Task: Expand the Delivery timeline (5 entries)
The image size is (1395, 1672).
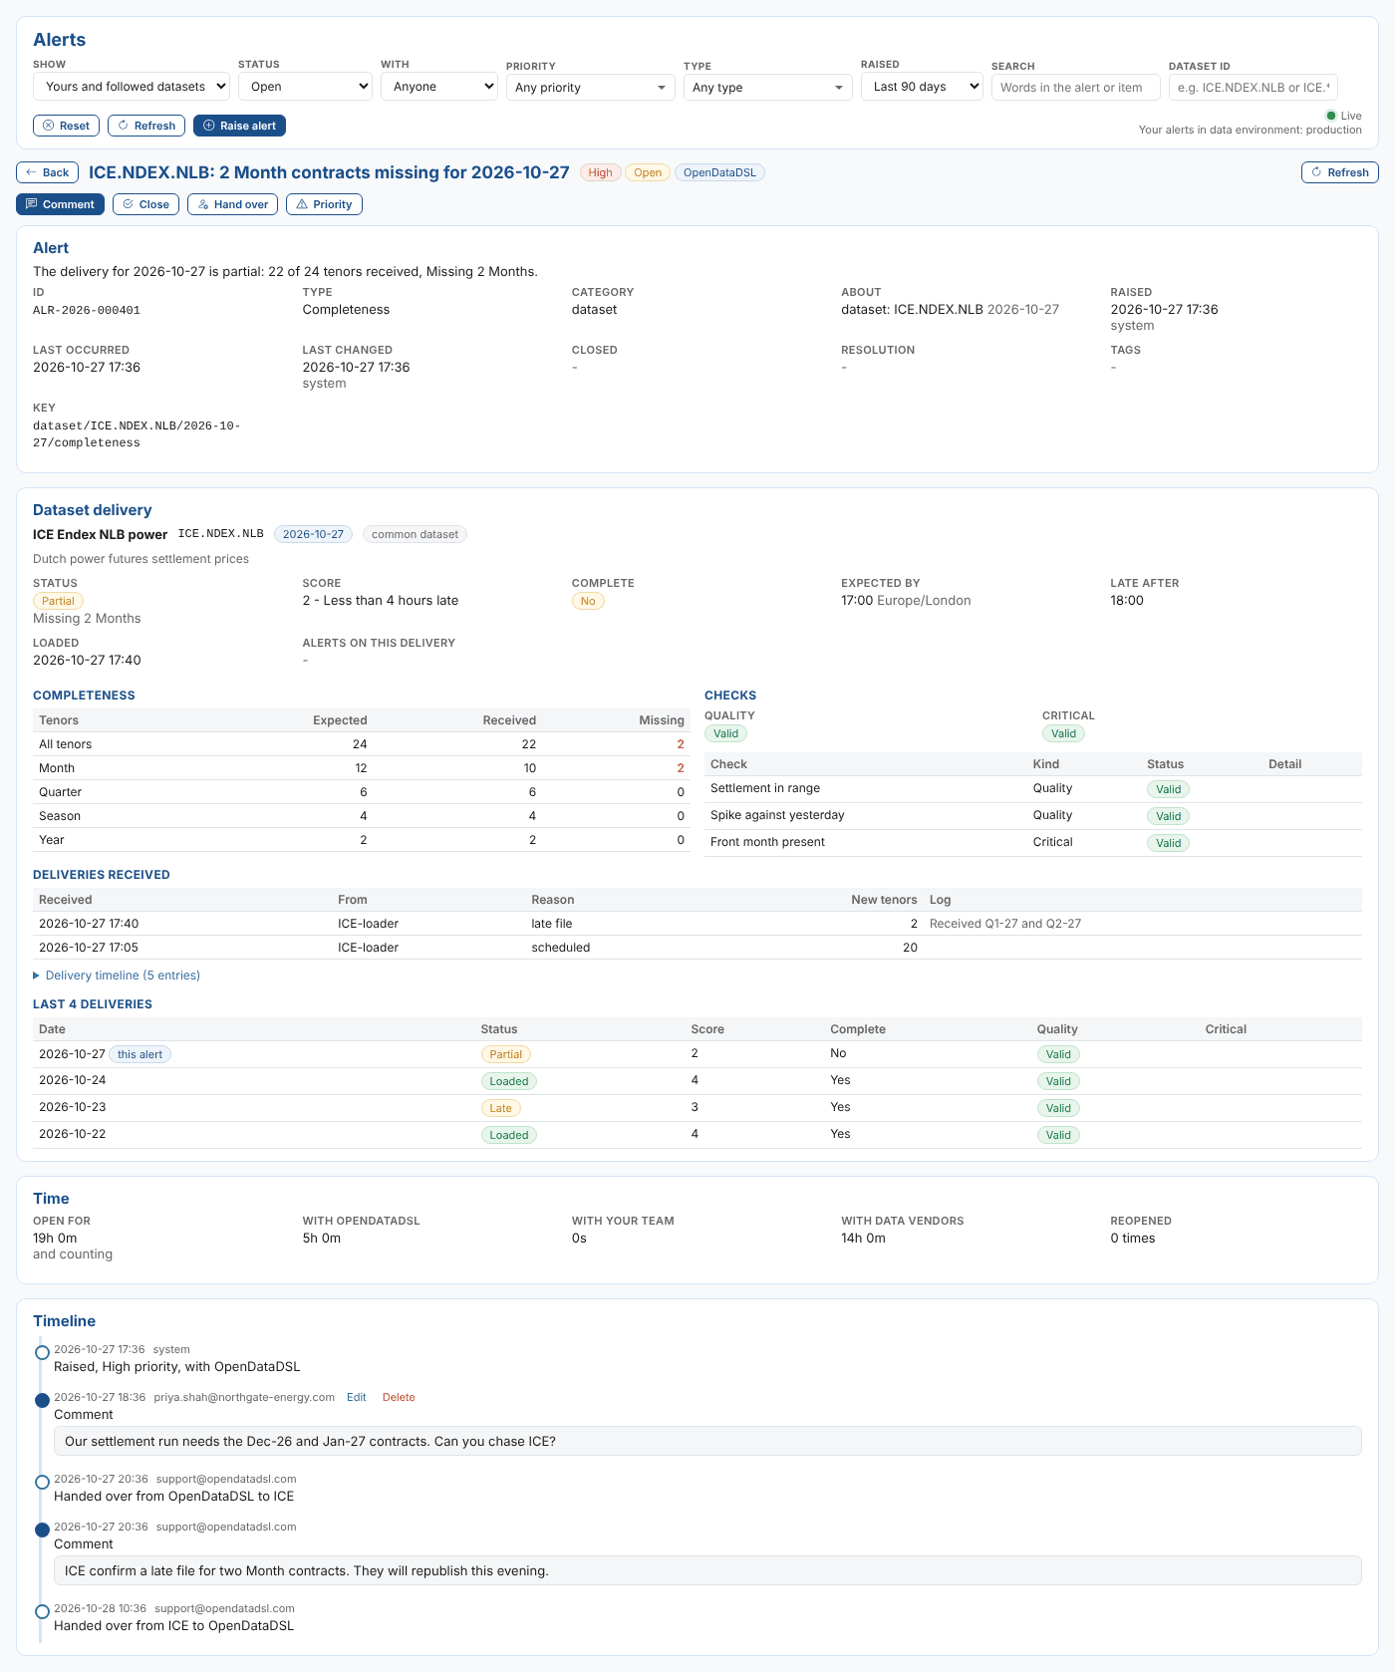Action: click(x=117, y=975)
